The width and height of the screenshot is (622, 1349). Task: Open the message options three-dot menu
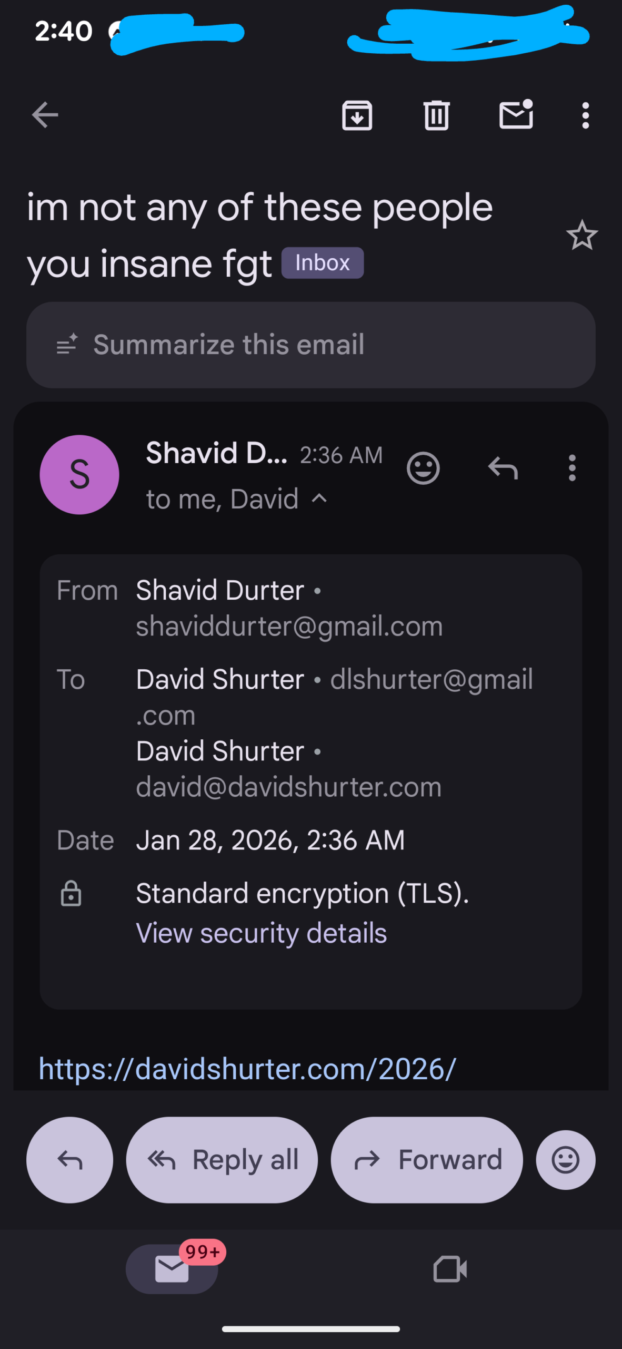pyautogui.click(x=572, y=468)
